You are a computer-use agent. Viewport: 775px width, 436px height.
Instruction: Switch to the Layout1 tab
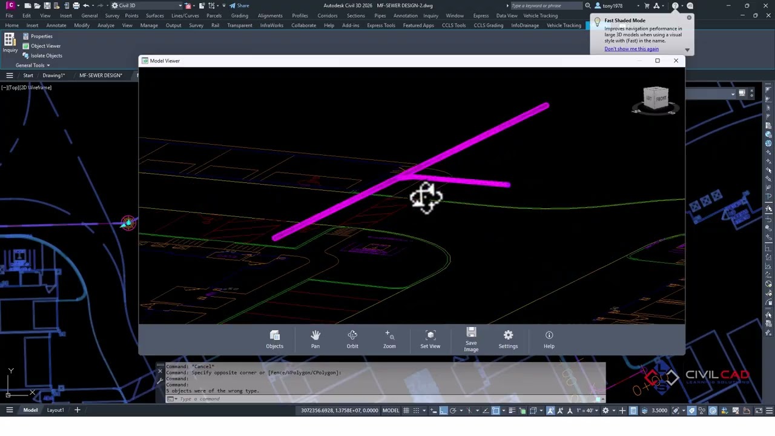55,410
